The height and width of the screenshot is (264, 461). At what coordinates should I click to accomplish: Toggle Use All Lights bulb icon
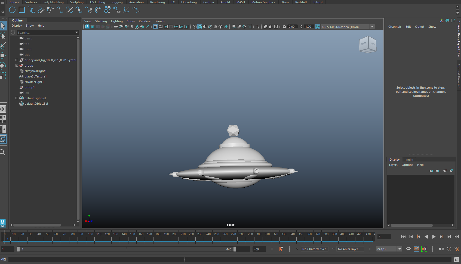pos(220,27)
